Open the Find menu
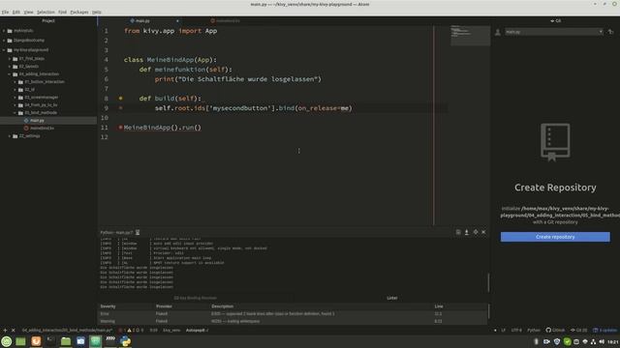The image size is (620, 348). tap(62, 13)
